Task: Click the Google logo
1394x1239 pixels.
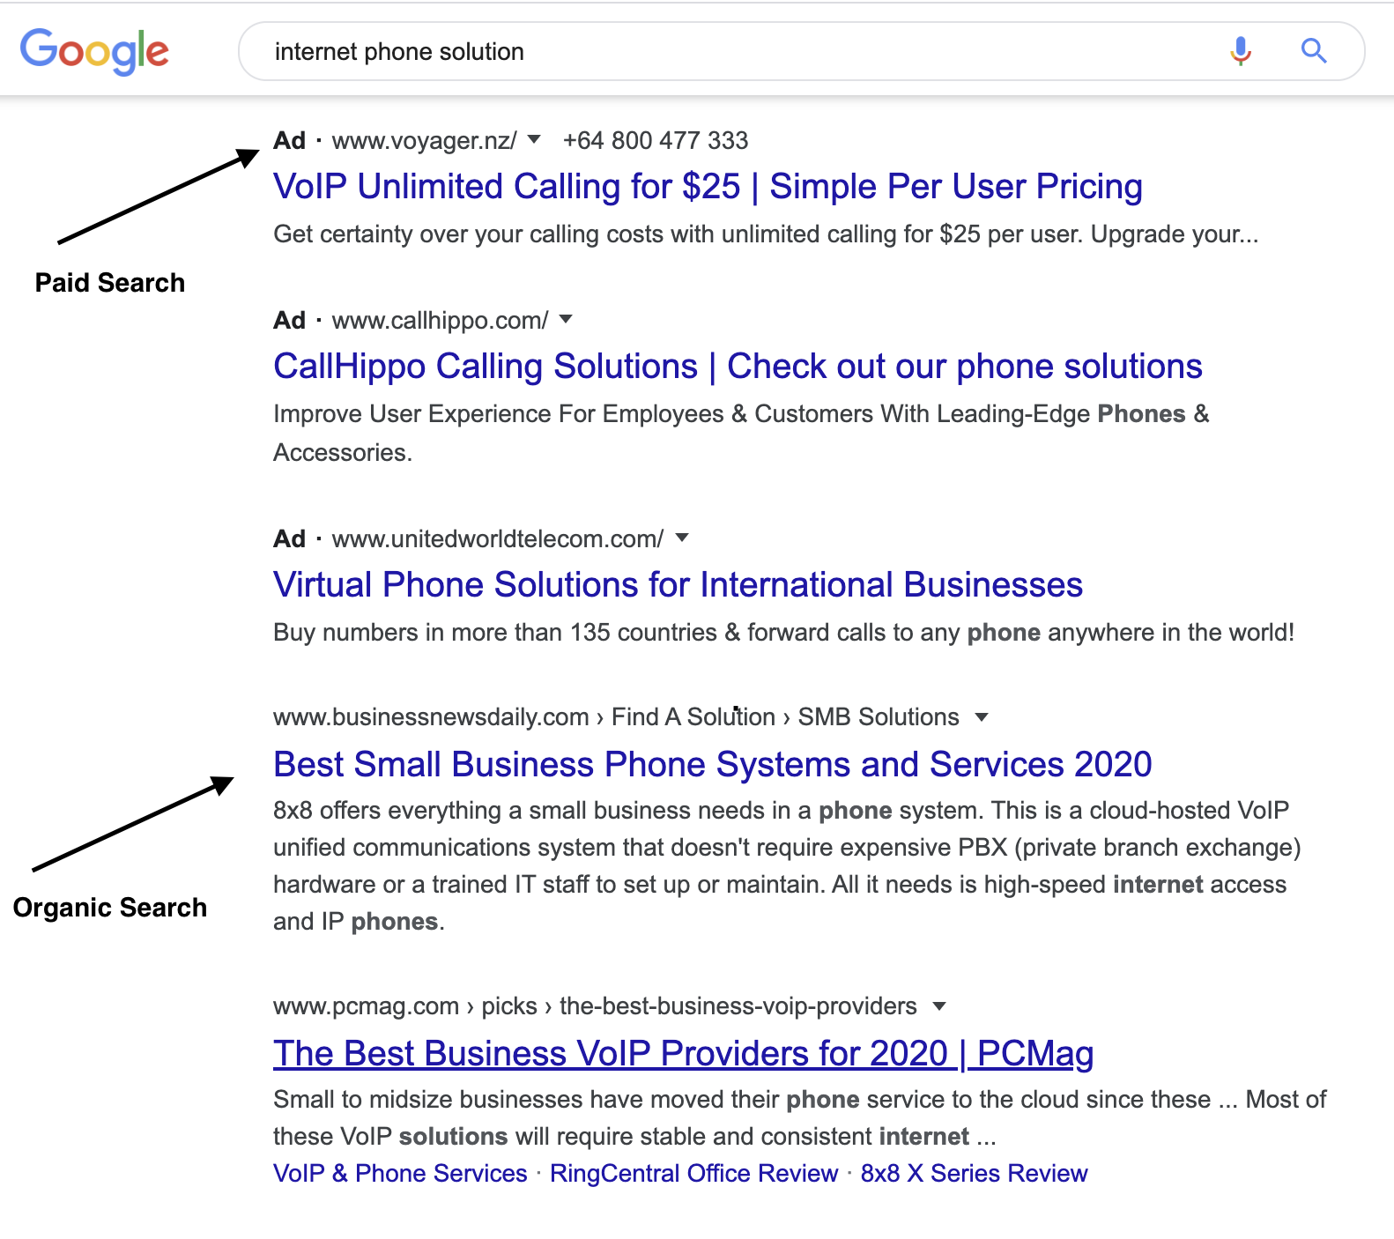Action: point(94,51)
